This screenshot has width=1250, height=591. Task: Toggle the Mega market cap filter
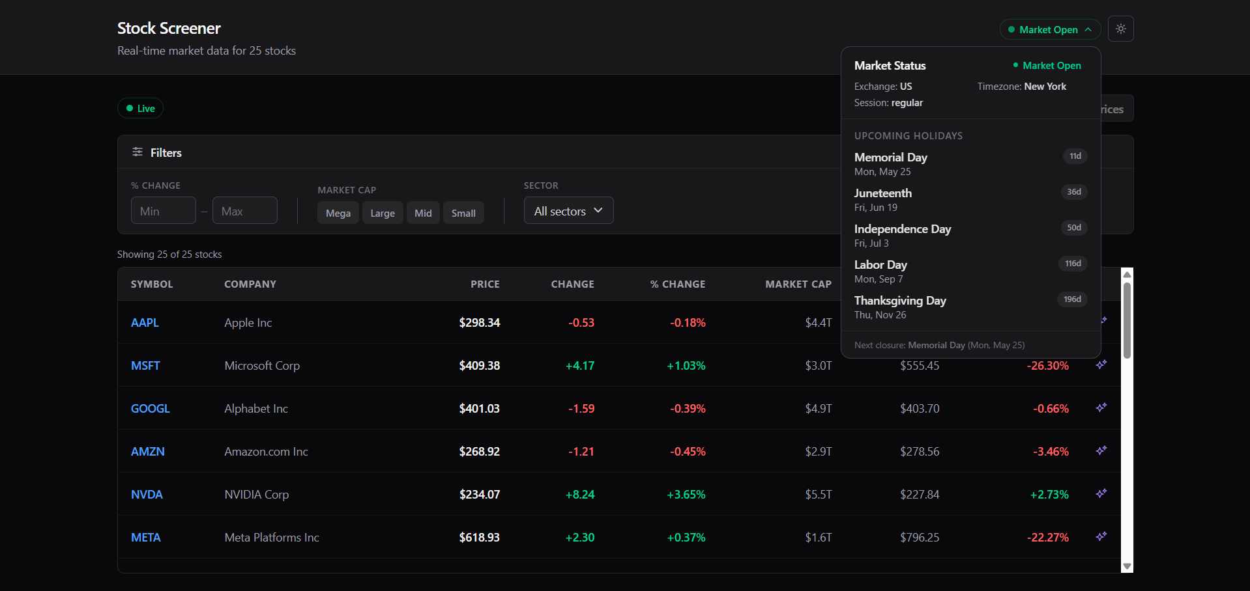click(338, 213)
